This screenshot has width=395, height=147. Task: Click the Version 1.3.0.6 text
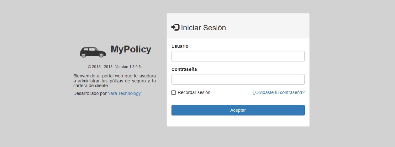coord(128,67)
